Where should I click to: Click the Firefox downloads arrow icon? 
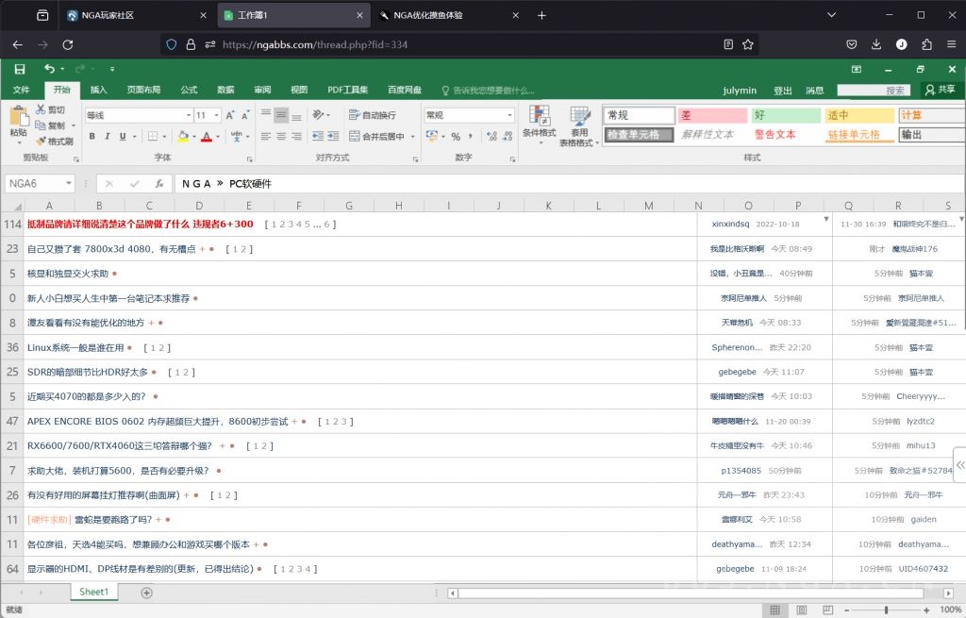876,44
